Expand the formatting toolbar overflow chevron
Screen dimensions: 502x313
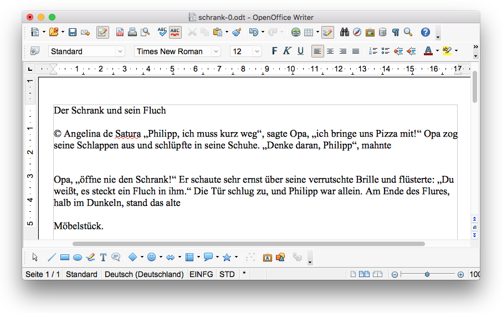[476, 47]
